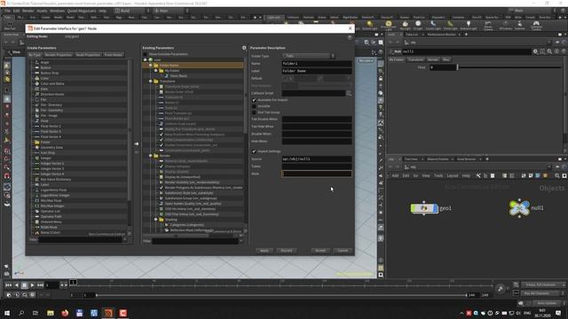Select the Float type in Create Parameters
This screenshot has width=568, height=319.
coord(44,121)
